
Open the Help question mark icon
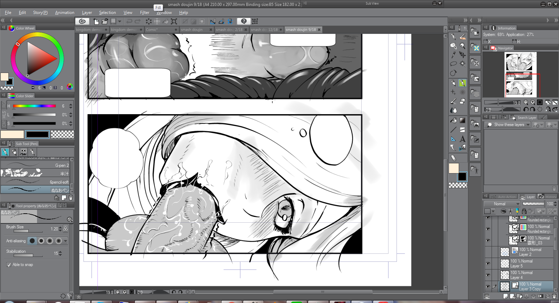pos(244,21)
